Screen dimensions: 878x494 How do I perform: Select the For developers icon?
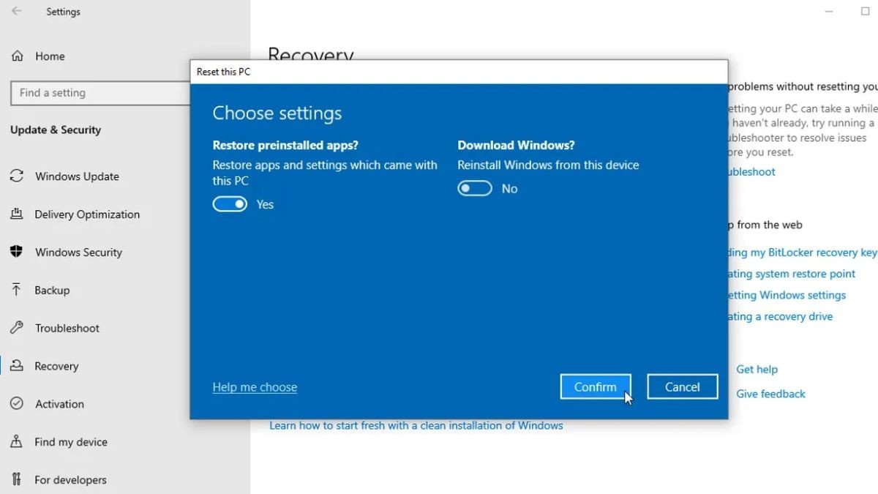tap(15, 479)
